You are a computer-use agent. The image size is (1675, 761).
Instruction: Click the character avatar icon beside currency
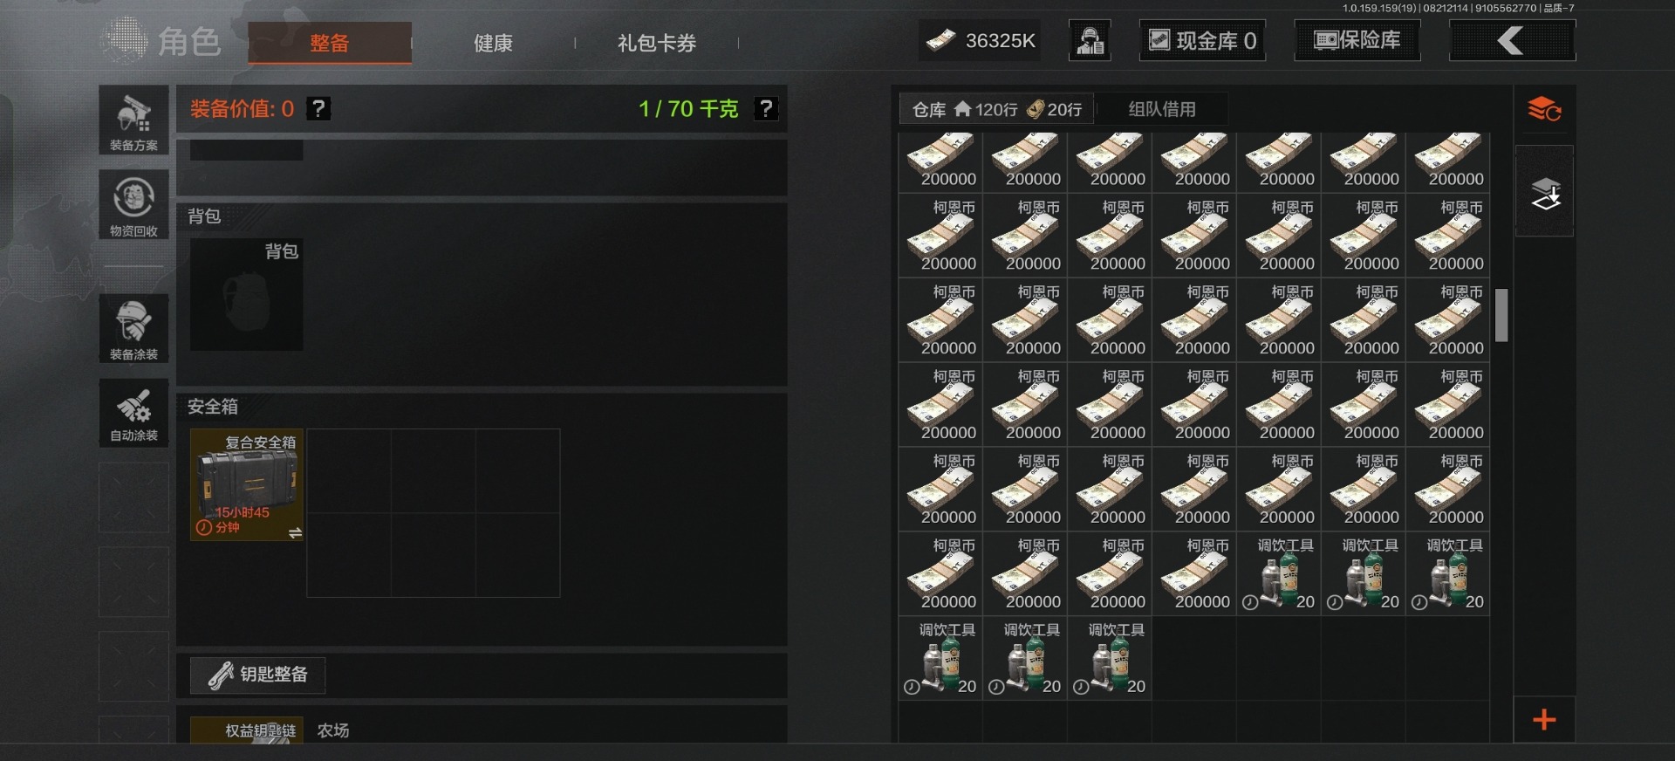pyautogui.click(x=1090, y=40)
